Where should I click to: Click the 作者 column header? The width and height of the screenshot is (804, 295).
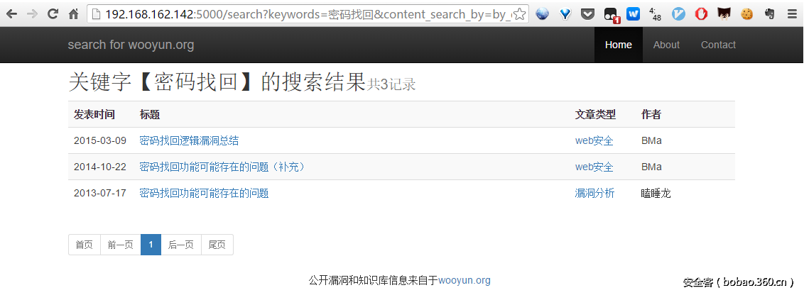click(651, 115)
